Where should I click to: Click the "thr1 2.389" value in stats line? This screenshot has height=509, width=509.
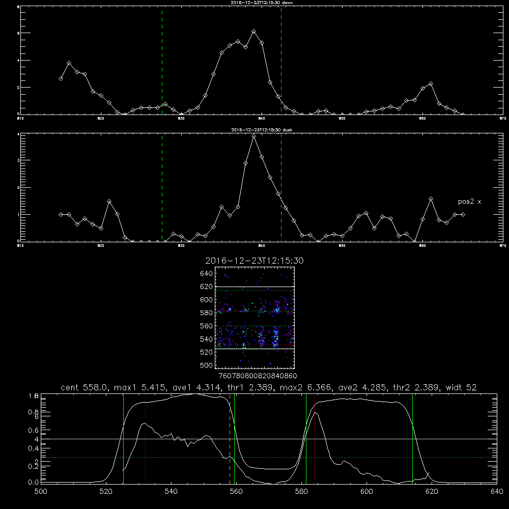click(x=251, y=387)
